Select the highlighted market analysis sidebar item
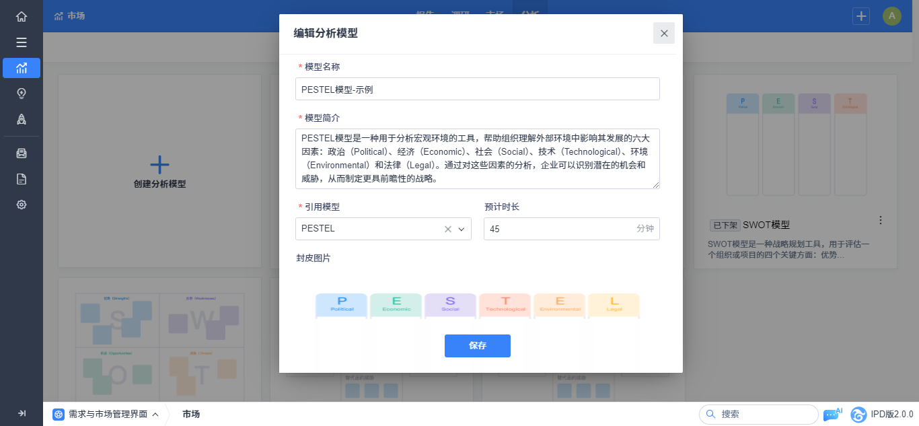 coord(22,68)
